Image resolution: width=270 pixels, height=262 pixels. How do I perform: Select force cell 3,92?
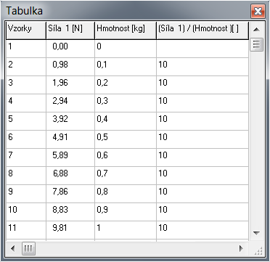point(70,121)
